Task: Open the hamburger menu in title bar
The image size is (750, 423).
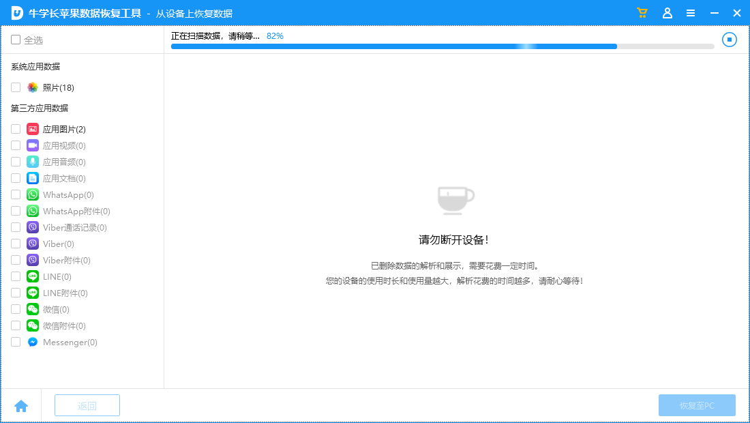Action: pyautogui.click(x=691, y=12)
